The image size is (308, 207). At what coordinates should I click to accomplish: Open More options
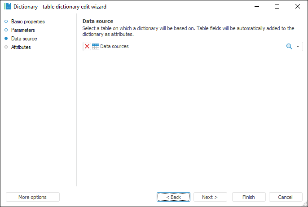(x=32, y=197)
